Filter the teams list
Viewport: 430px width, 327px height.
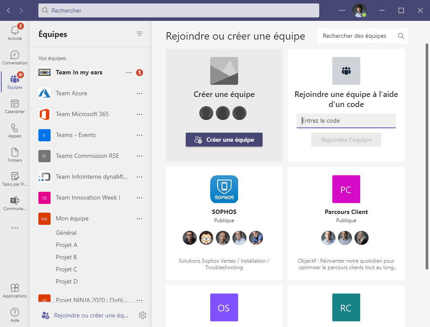[x=140, y=34]
